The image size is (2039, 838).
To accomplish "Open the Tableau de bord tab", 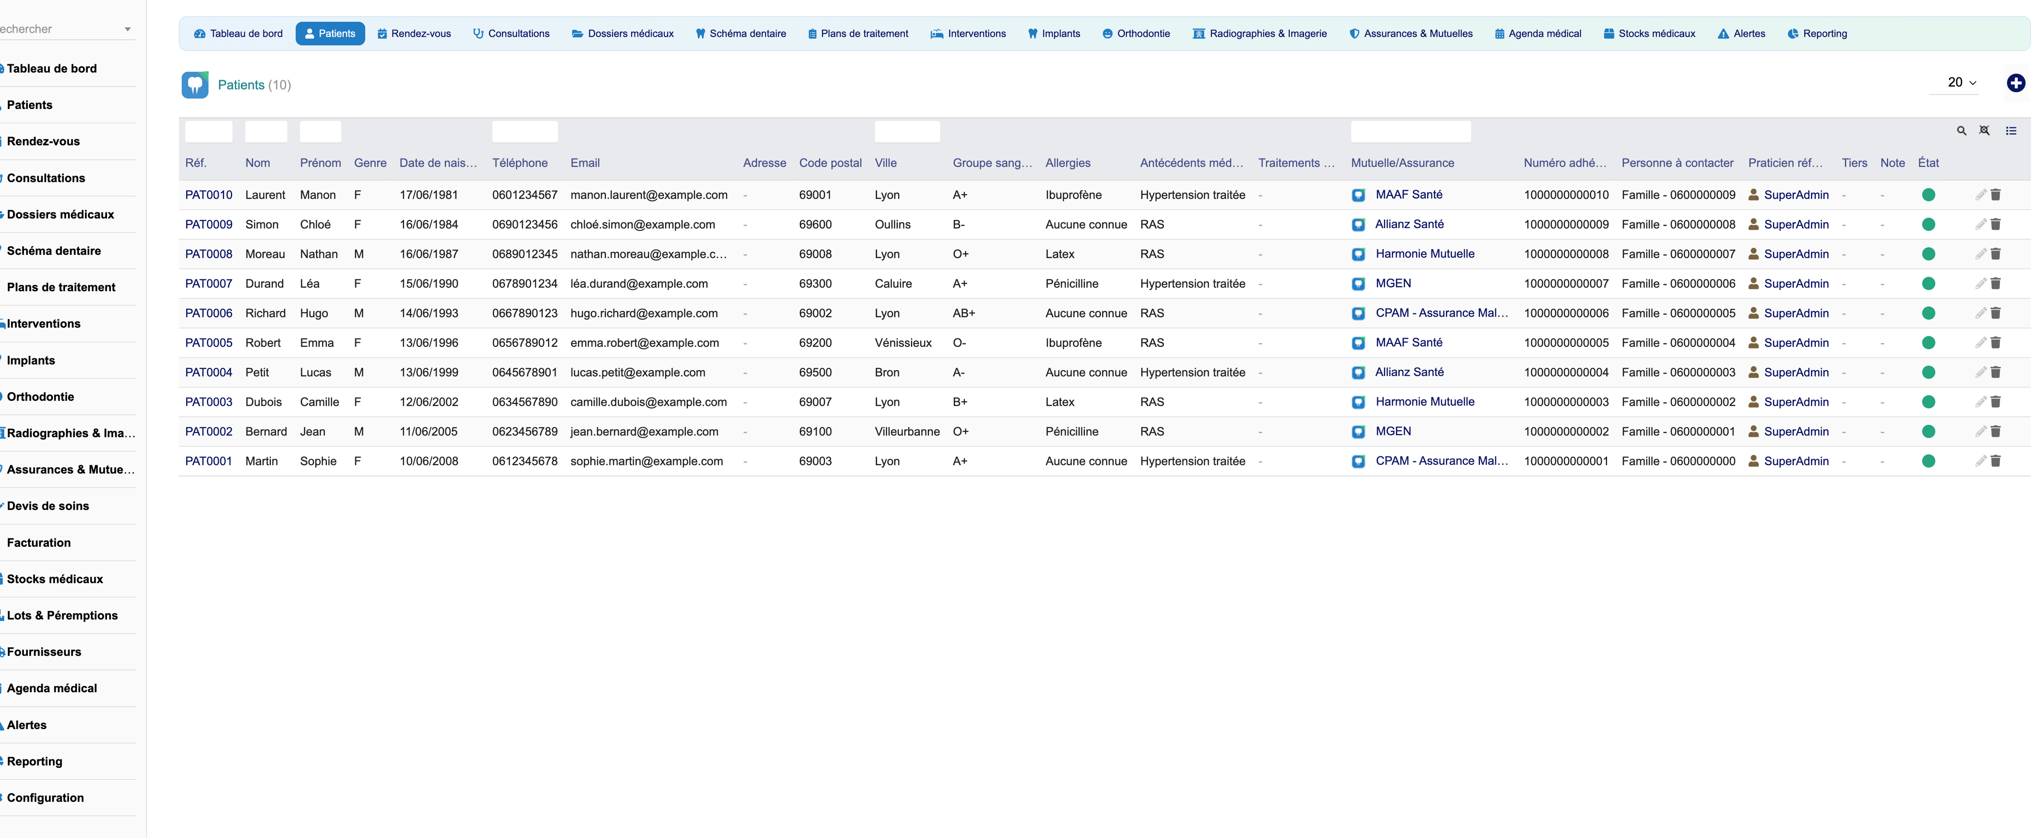I will tap(238, 33).
